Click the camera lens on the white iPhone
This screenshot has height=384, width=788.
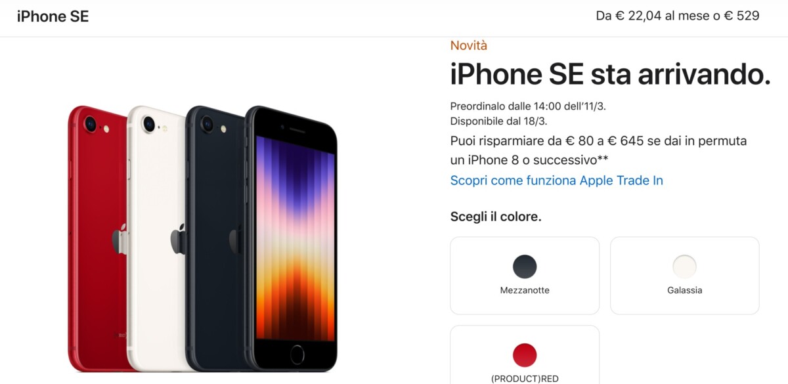coord(149,123)
